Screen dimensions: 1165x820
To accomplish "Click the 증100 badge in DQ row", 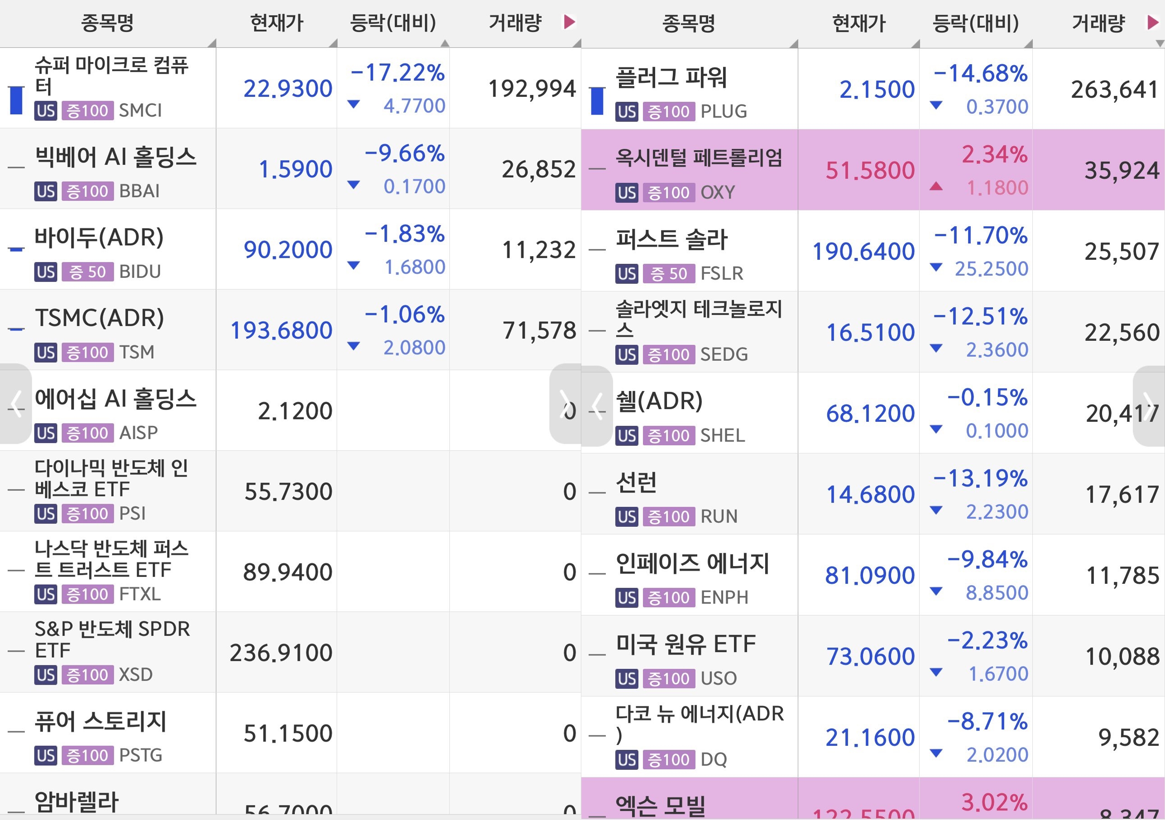I will click(669, 760).
